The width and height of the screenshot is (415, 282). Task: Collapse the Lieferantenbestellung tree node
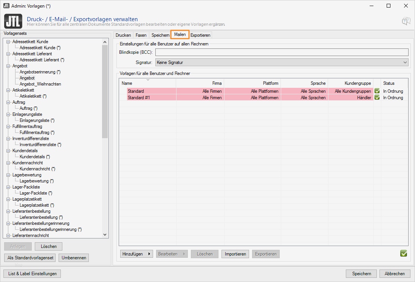click(x=8, y=211)
